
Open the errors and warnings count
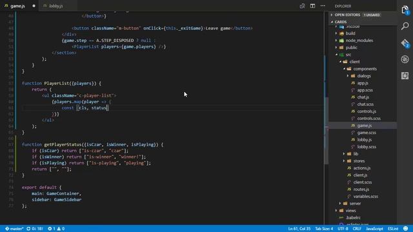[56, 229]
